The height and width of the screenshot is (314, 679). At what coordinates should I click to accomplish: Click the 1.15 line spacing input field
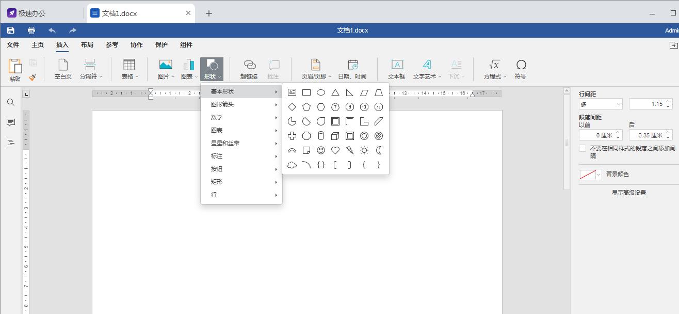(x=649, y=103)
